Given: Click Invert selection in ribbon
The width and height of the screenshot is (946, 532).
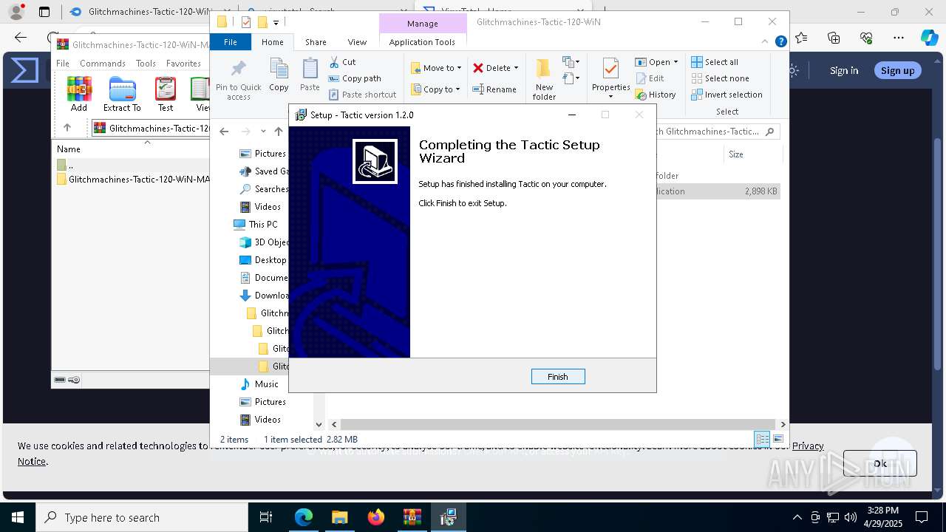Looking at the screenshot, I should (x=726, y=95).
